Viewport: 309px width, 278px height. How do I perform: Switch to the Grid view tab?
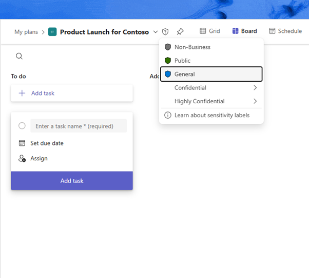point(209,31)
